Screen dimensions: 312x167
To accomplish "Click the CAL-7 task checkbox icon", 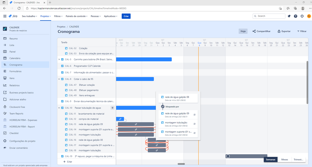I will point(62,73).
